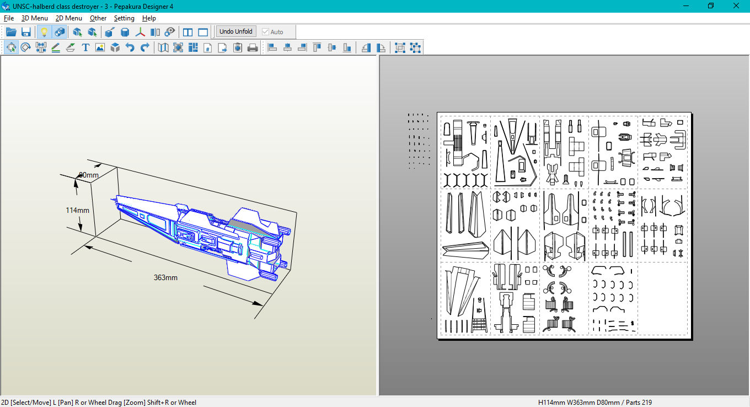This screenshot has height=407, width=750.
Task: Click the insert image icon
Action: [100, 48]
